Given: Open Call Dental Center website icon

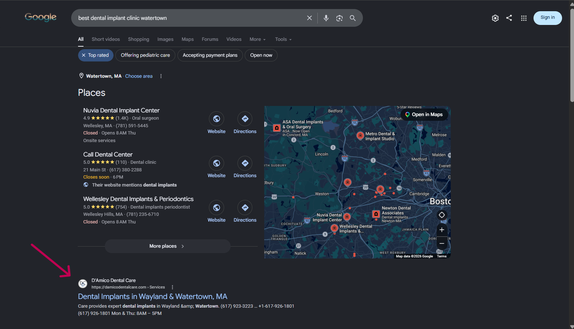Looking at the screenshot, I should (x=217, y=163).
